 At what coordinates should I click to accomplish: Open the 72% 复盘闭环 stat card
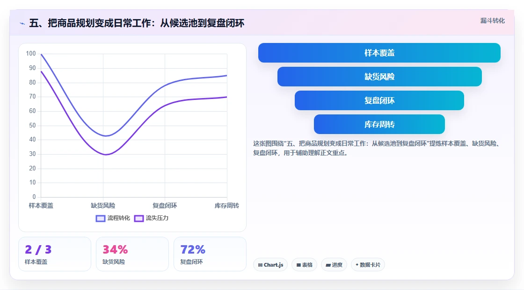[x=210, y=255]
